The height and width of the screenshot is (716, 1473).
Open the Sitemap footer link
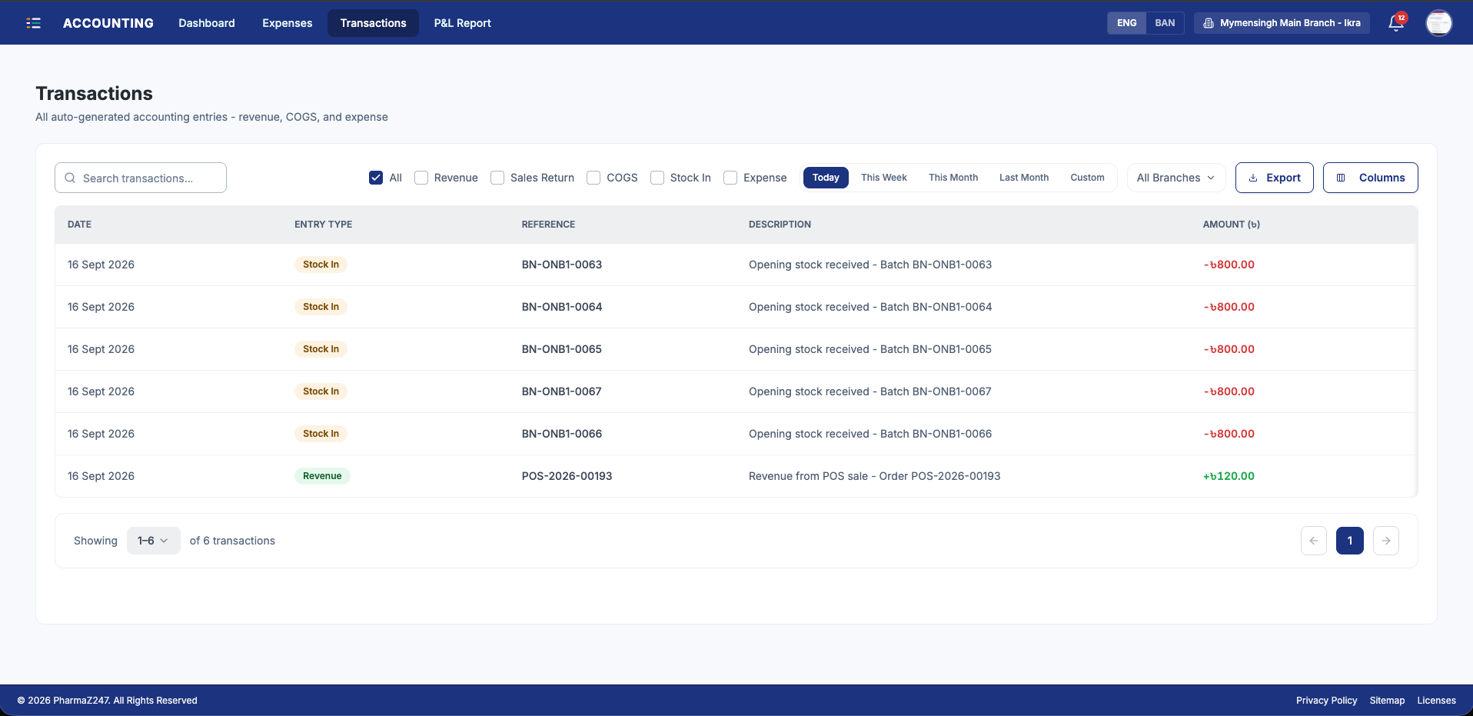tap(1387, 701)
